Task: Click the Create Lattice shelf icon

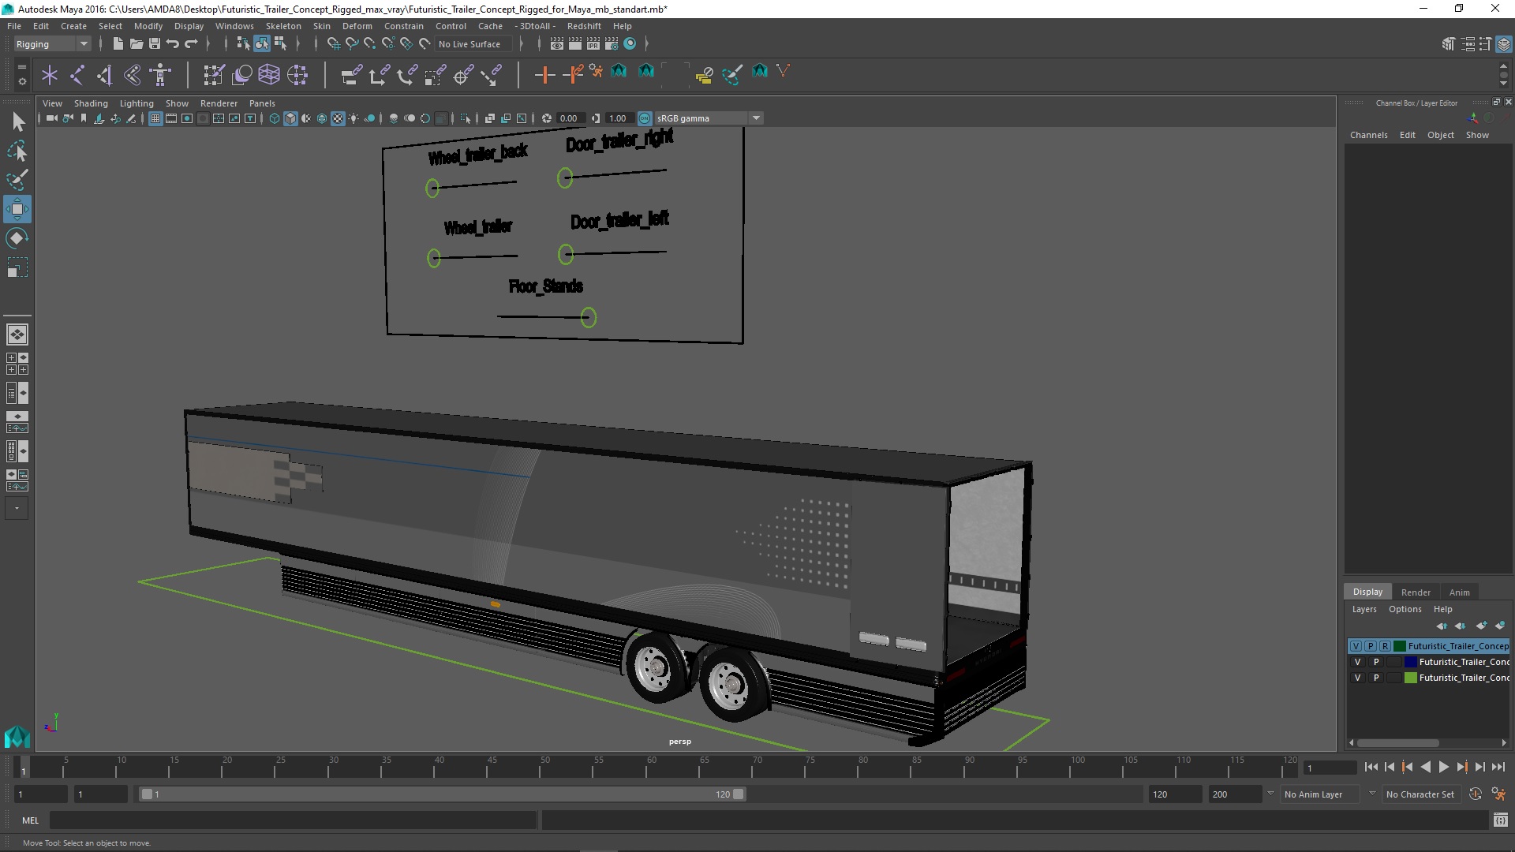Action: [x=269, y=75]
